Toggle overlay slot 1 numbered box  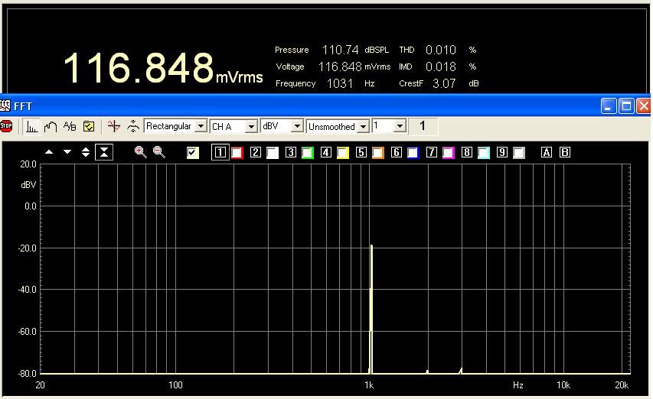[220, 152]
